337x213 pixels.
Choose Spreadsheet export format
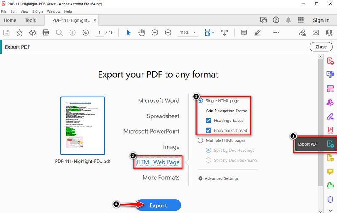163,116
